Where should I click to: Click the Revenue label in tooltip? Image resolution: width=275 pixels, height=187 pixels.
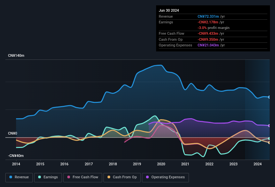pos(166,16)
